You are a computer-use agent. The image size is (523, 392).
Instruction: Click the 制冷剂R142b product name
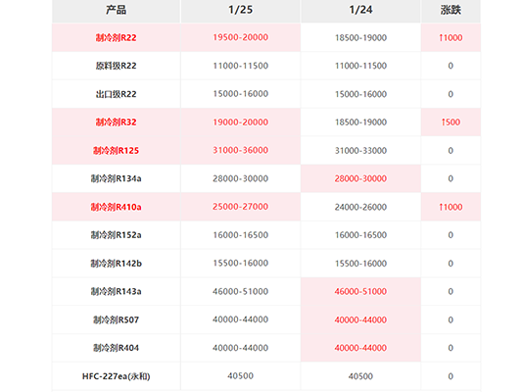click(117, 264)
